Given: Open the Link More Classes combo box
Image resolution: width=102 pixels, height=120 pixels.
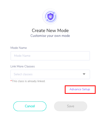Looking at the screenshot, I should coord(50,74).
